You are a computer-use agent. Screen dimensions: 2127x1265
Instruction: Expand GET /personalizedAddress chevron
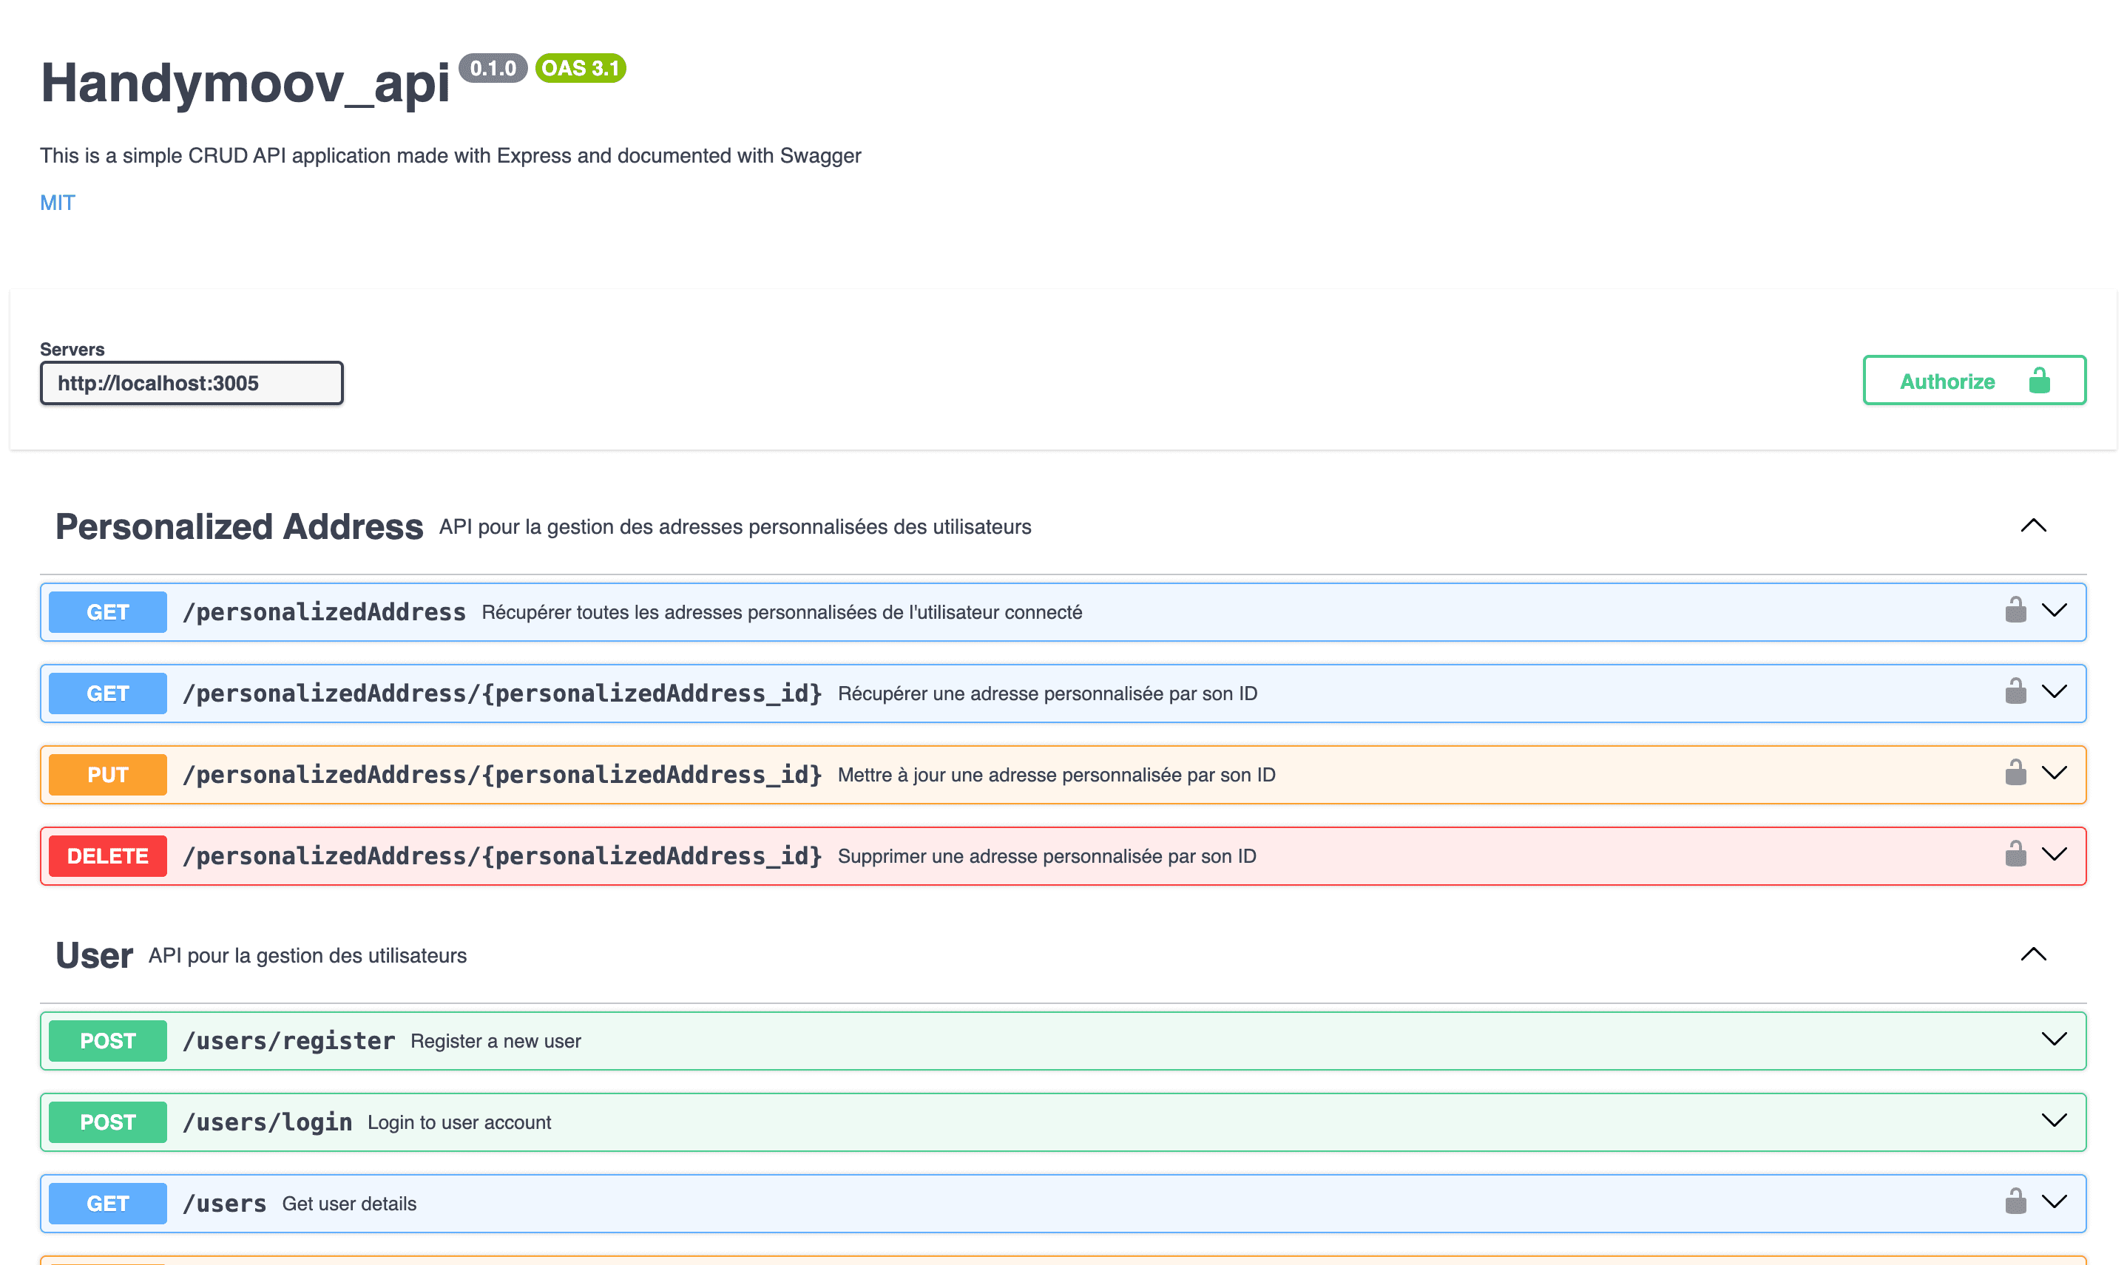(2055, 611)
